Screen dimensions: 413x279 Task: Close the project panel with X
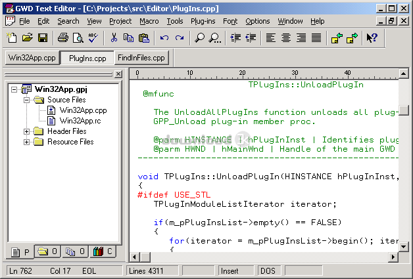click(118, 74)
